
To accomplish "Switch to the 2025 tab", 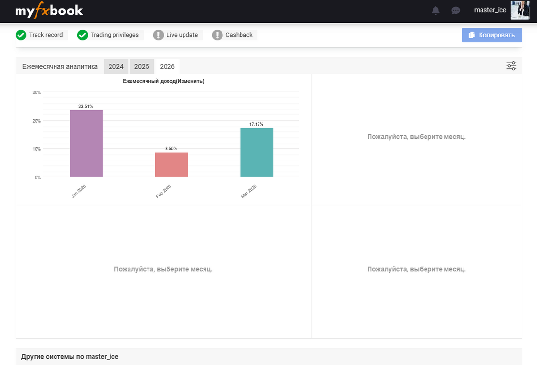I will pyautogui.click(x=142, y=66).
